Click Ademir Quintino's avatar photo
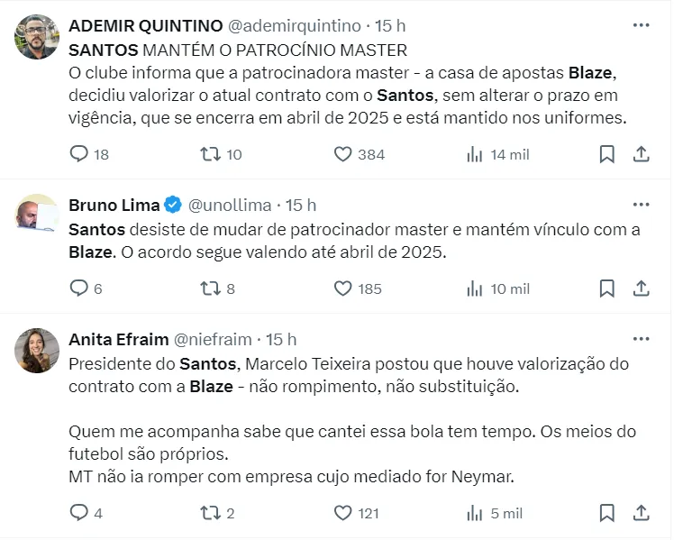The height and width of the screenshot is (540, 674). click(37, 37)
